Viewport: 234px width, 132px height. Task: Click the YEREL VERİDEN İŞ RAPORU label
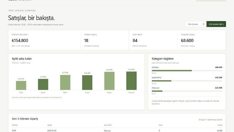click(22, 10)
